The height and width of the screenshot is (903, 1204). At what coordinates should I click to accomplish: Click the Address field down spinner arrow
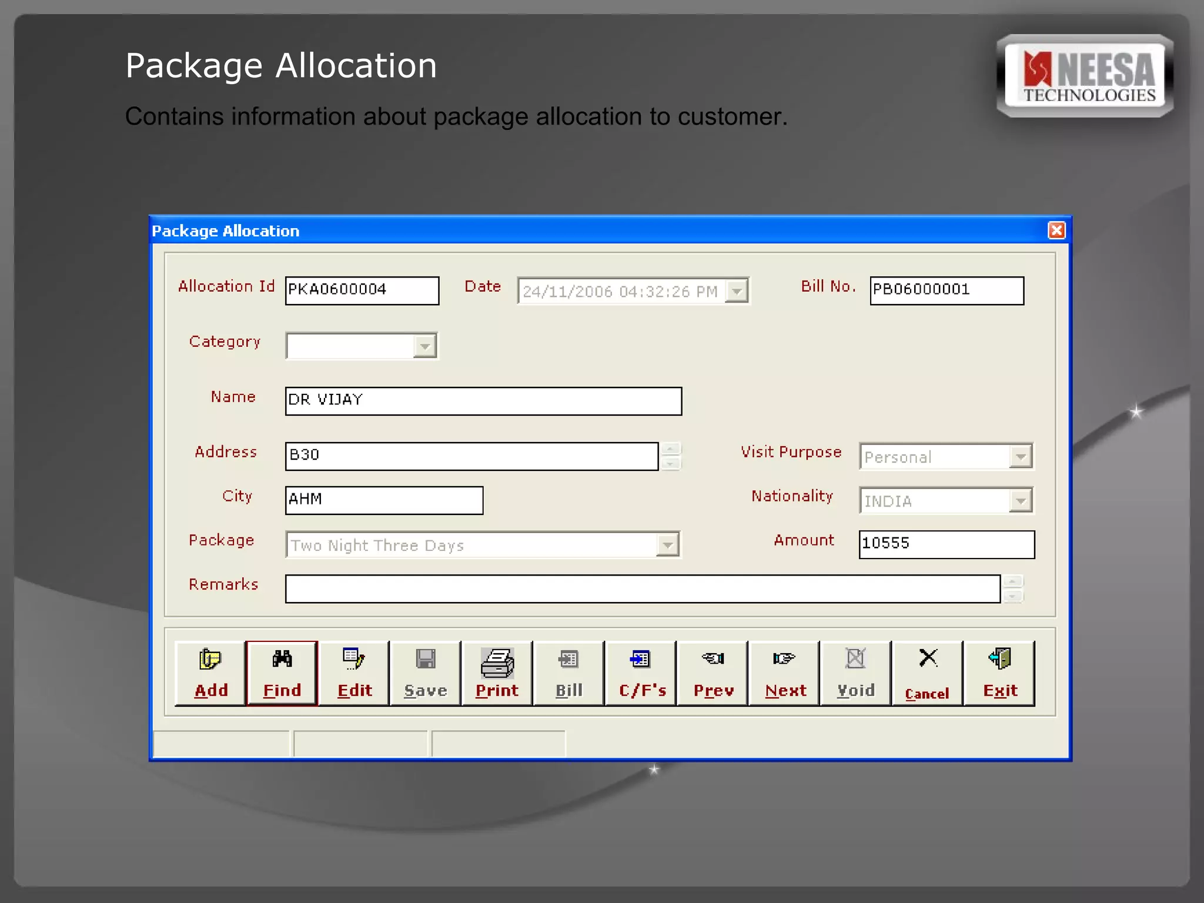[x=670, y=464]
